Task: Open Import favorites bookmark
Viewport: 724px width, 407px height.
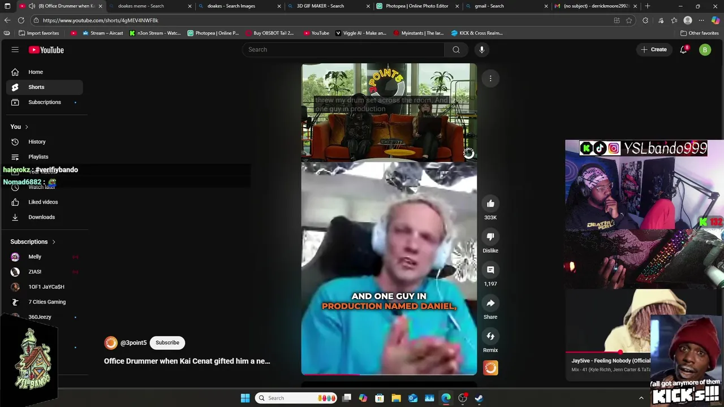Action: point(38,33)
